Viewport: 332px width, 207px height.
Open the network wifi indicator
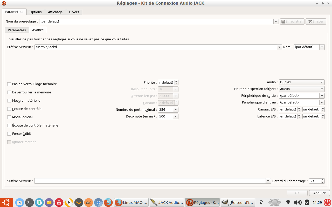click(288, 202)
